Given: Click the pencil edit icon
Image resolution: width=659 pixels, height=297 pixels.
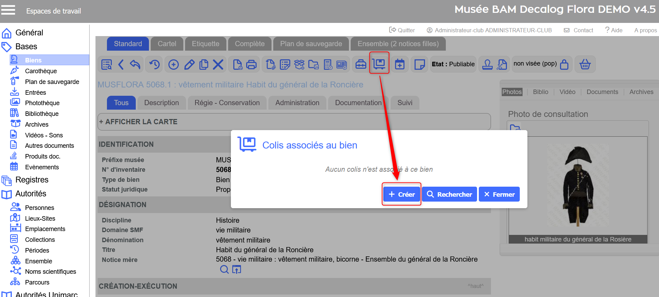Looking at the screenshot, I should pos(189,65).
